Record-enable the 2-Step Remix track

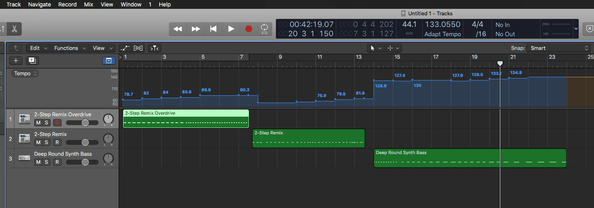pos(57,142)
